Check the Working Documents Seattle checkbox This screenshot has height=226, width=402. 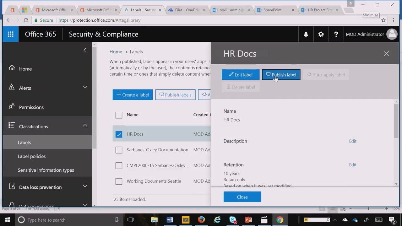119,181
